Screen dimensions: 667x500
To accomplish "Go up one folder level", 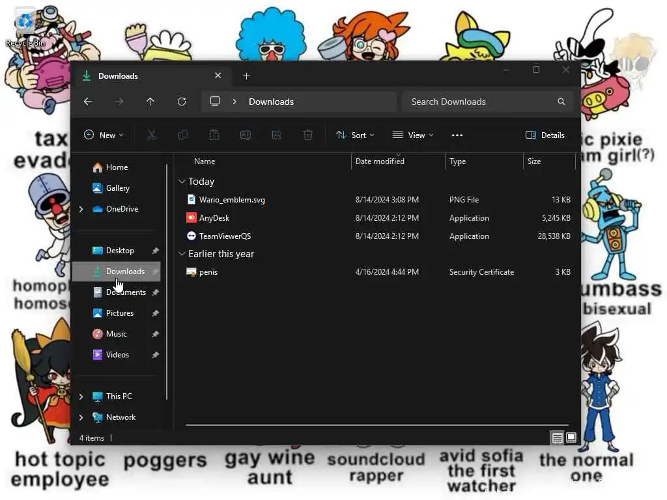I will pyautogui.click(x=150, y=102).
